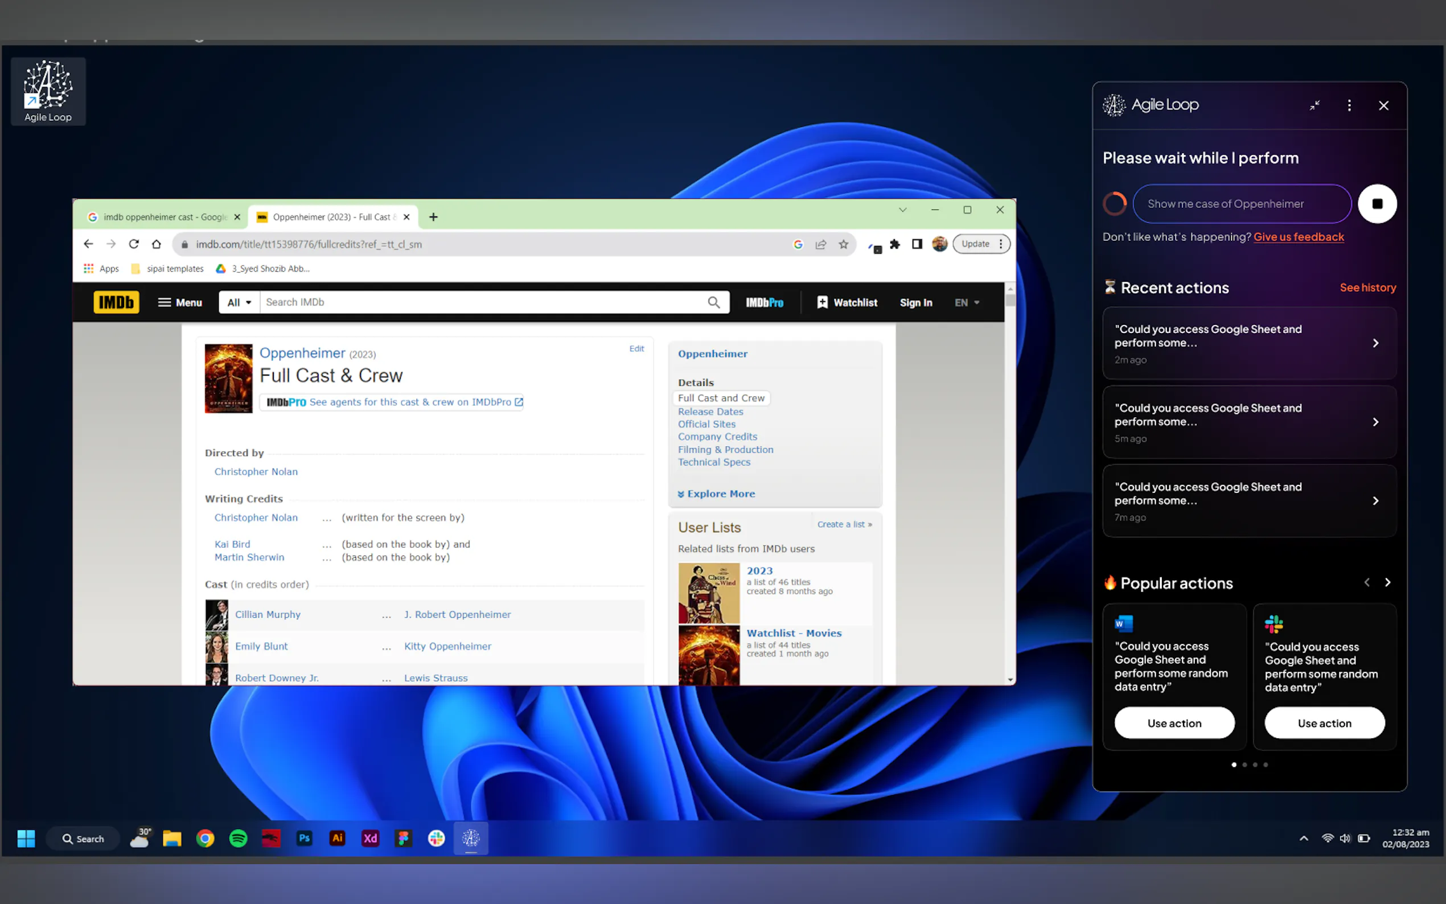Show previous popular actions with left arrow
The height and width of the screenshot is (904, 1446).
1366,583
